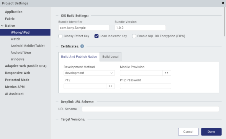Switch to the Build Local tab
Viewport: 226px width, 139px height.
(x=110, y=57)
